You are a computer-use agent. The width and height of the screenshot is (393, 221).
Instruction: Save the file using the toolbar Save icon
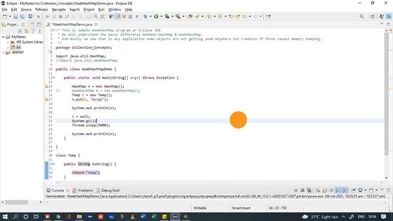[x=15, y=17]
